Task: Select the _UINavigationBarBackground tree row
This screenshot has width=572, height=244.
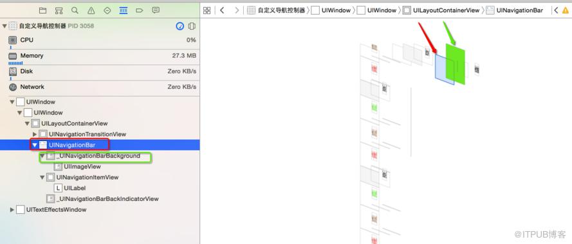Action: tap(100, 156)
